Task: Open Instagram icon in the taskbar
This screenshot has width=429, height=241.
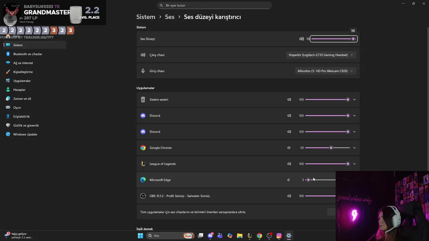Action: 279,236
